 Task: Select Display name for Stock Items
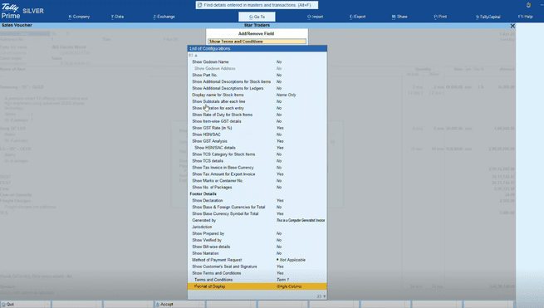(257, 95)
